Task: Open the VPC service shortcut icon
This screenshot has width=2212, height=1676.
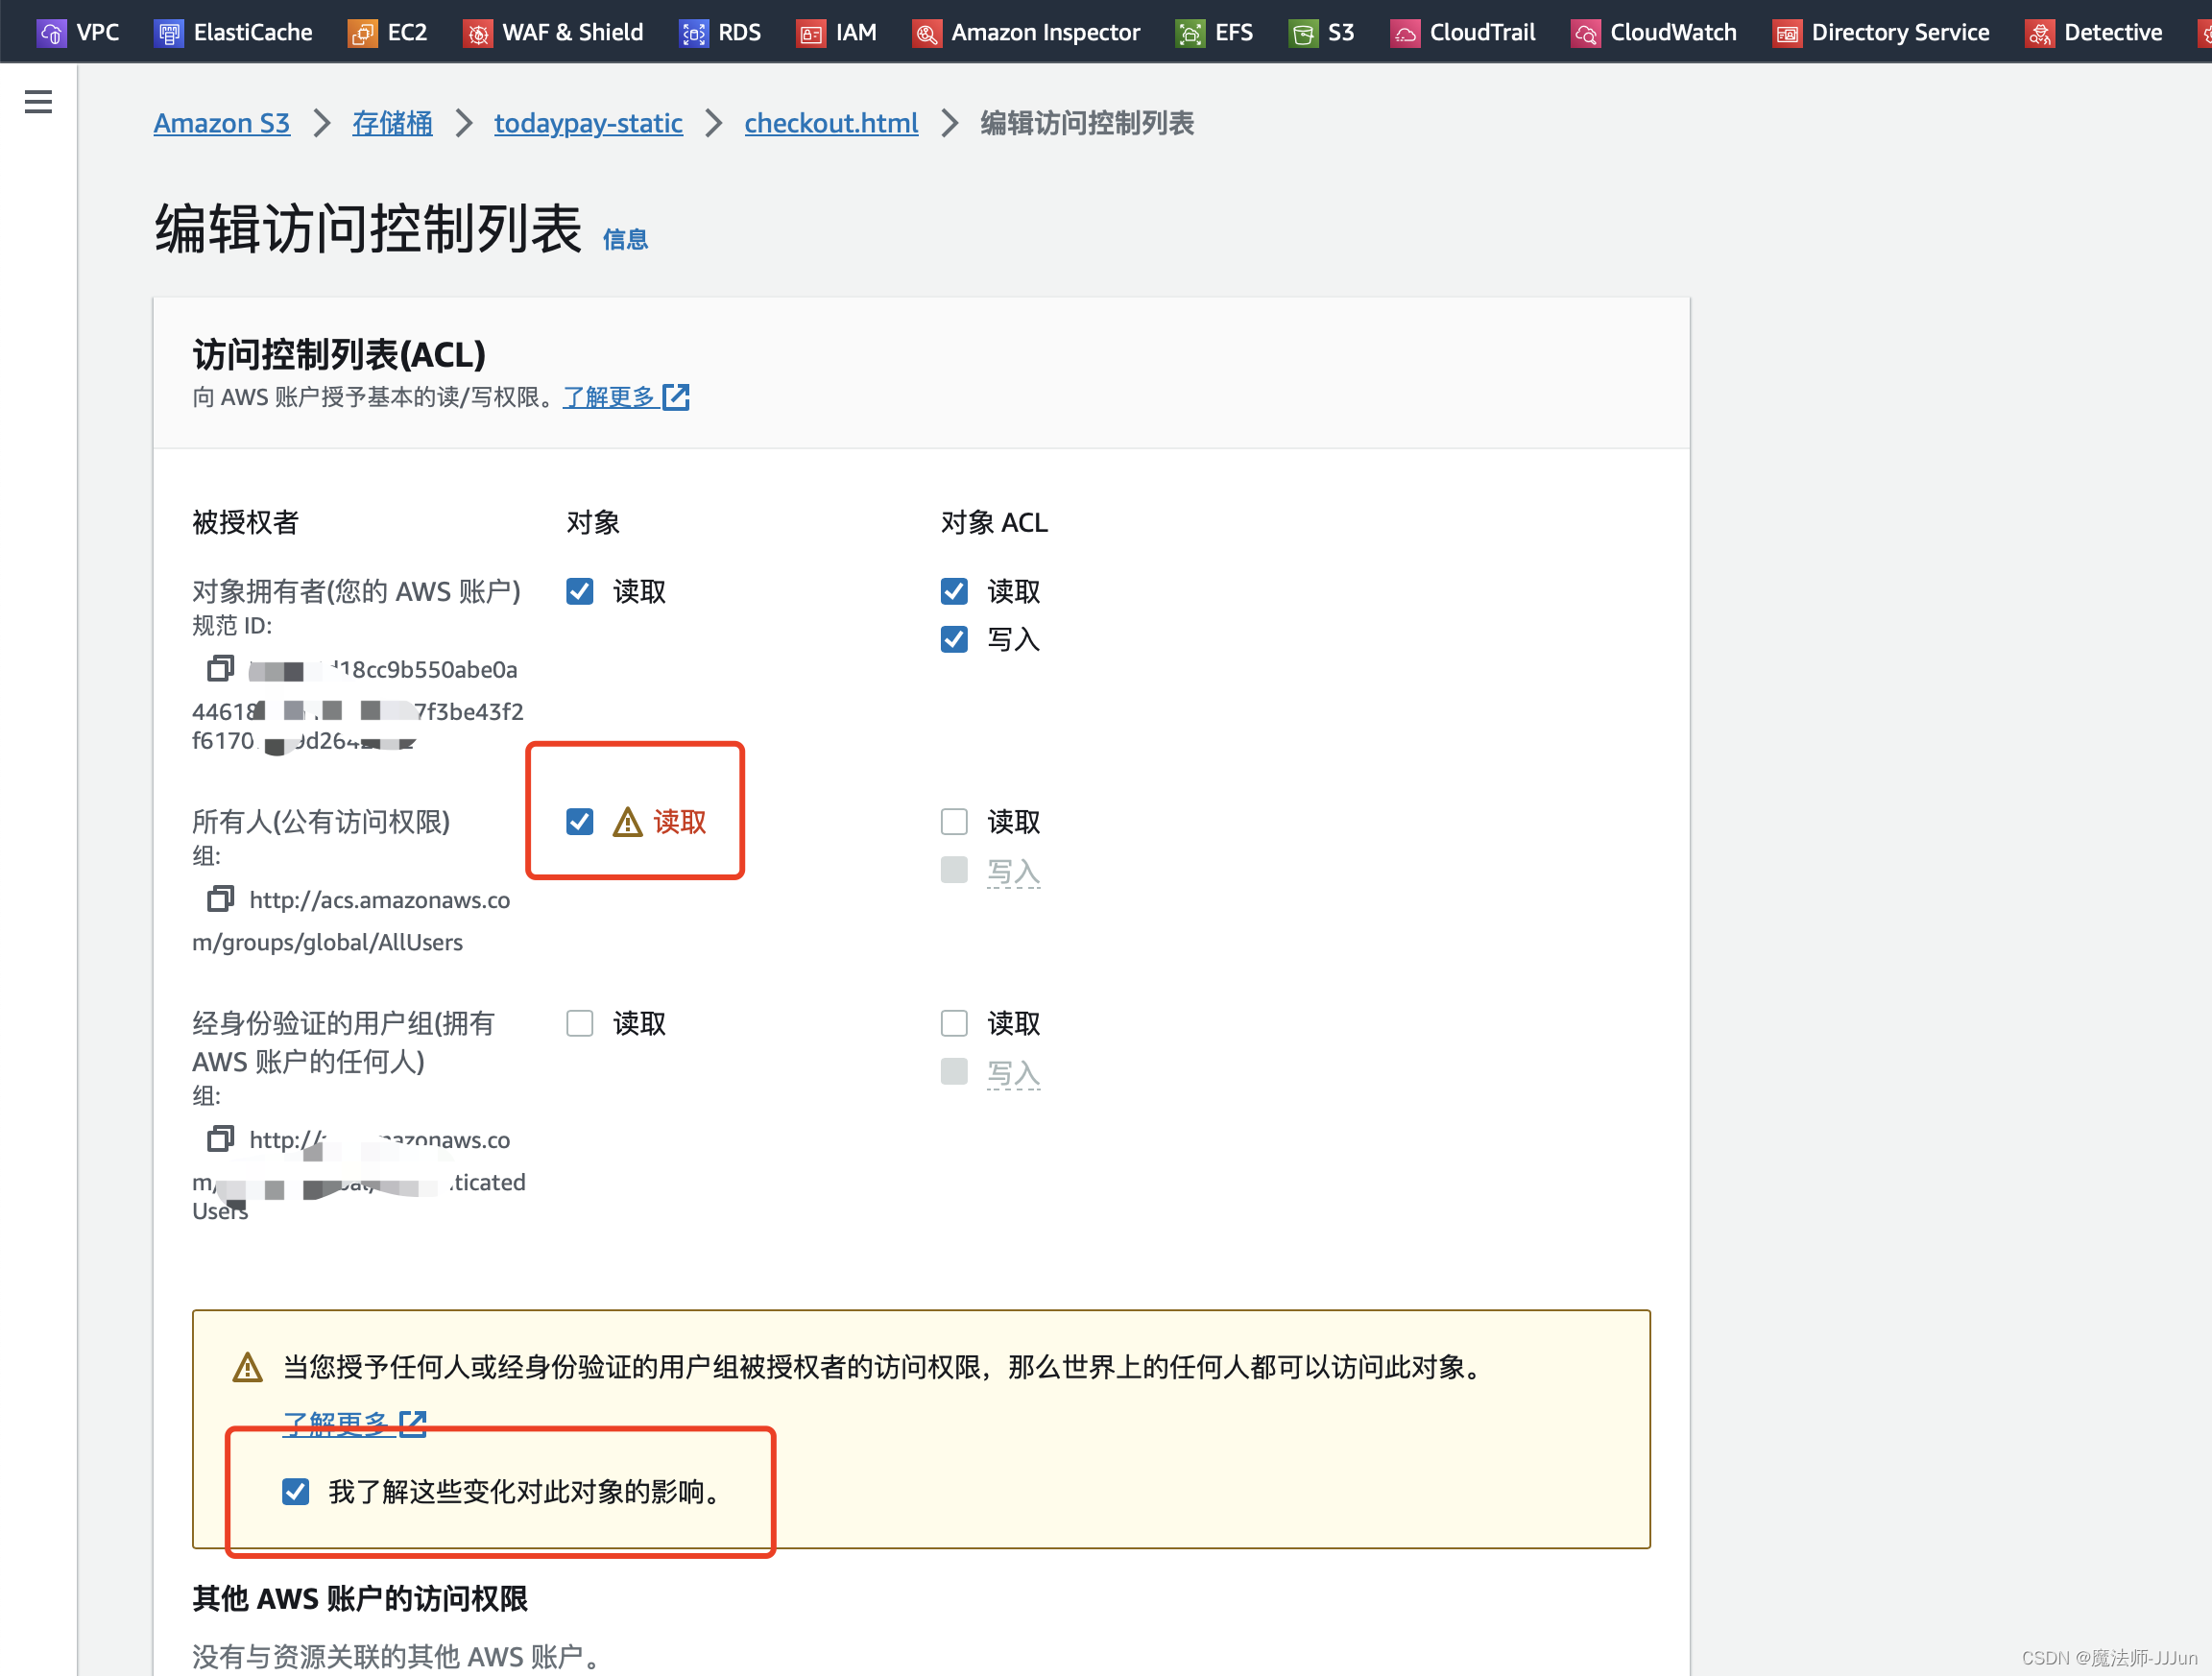Action: pyautogui.click(x=51, y=33)
